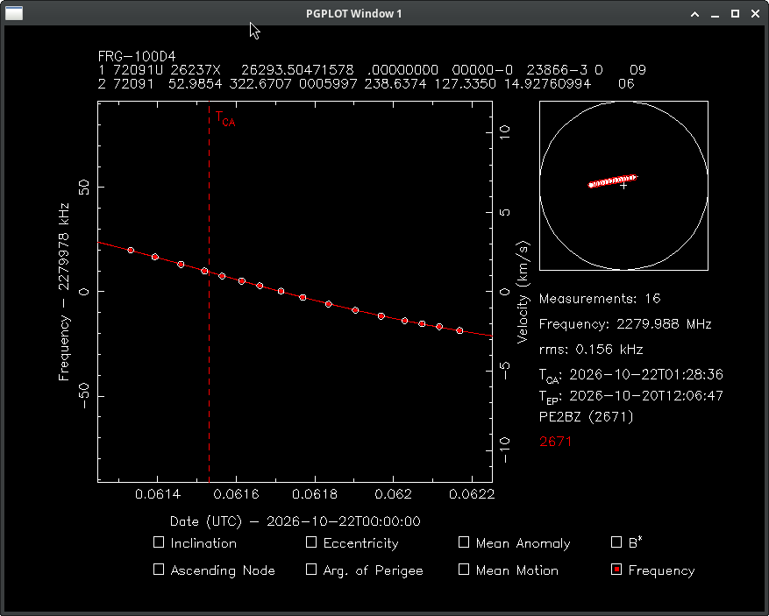Click the FRG-100D4 satellite name
The image size is (769, 616).
(137, 56)
